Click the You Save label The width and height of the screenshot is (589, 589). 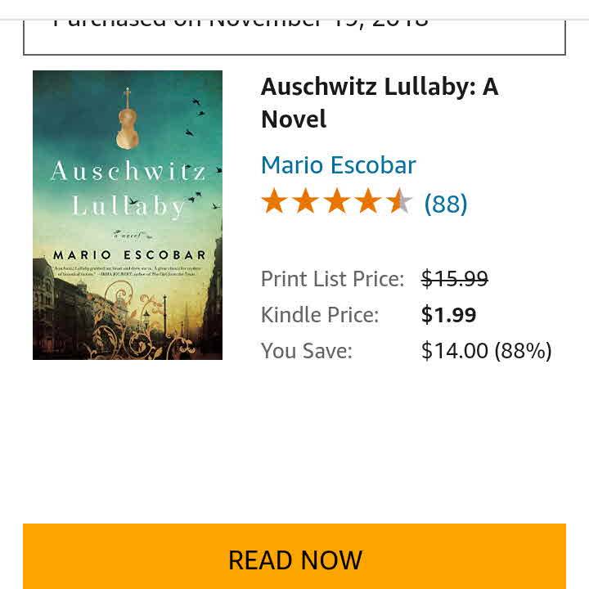click(x=306, y=351)
